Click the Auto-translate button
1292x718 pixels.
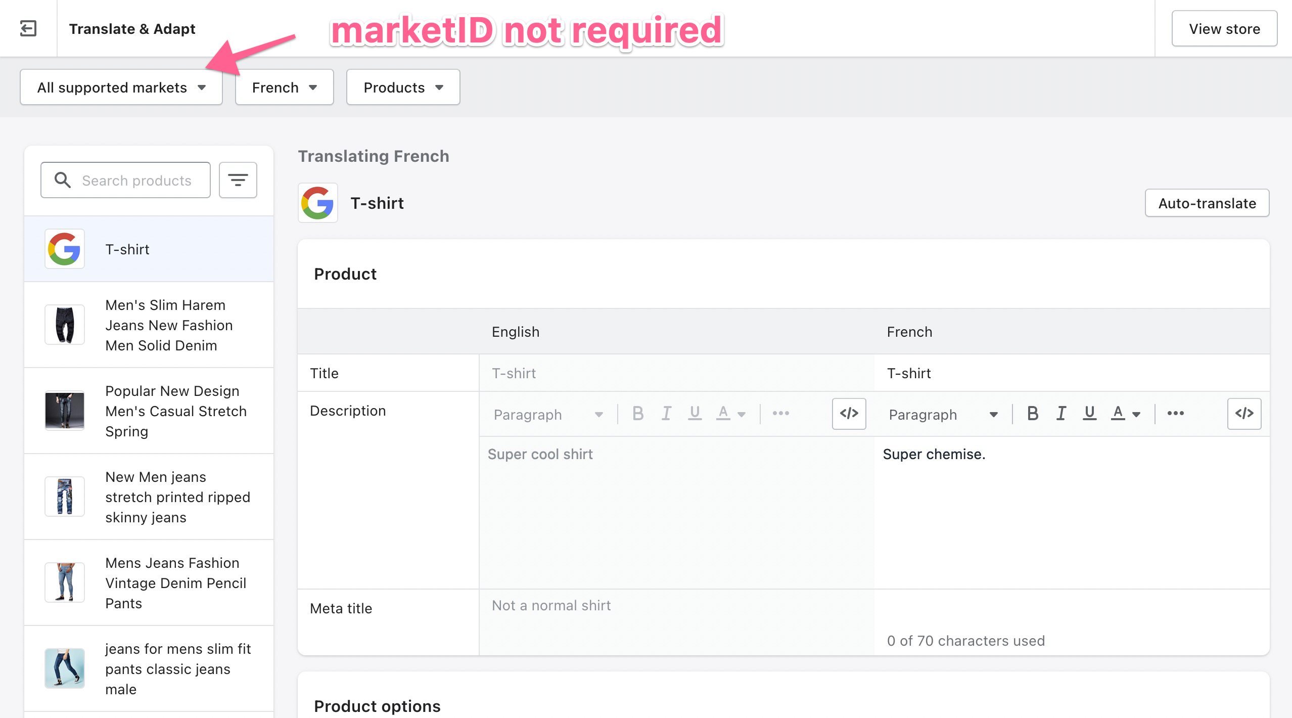point(1207,203)
